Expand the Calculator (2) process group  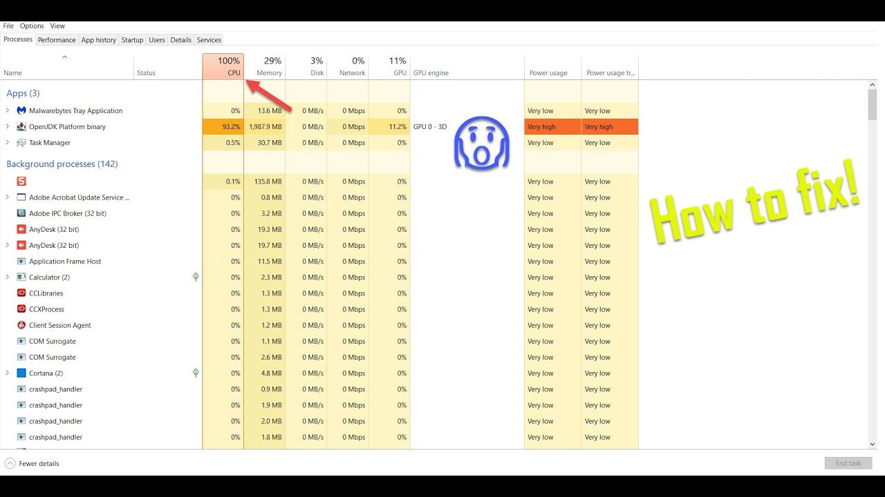point(8,277)
